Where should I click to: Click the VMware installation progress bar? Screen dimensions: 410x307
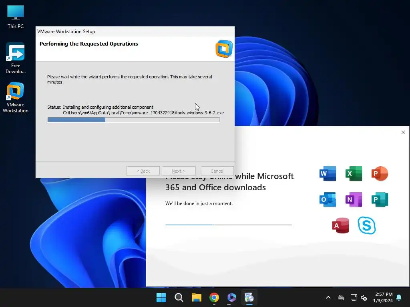pyautogui.click(x=134, y=120)
